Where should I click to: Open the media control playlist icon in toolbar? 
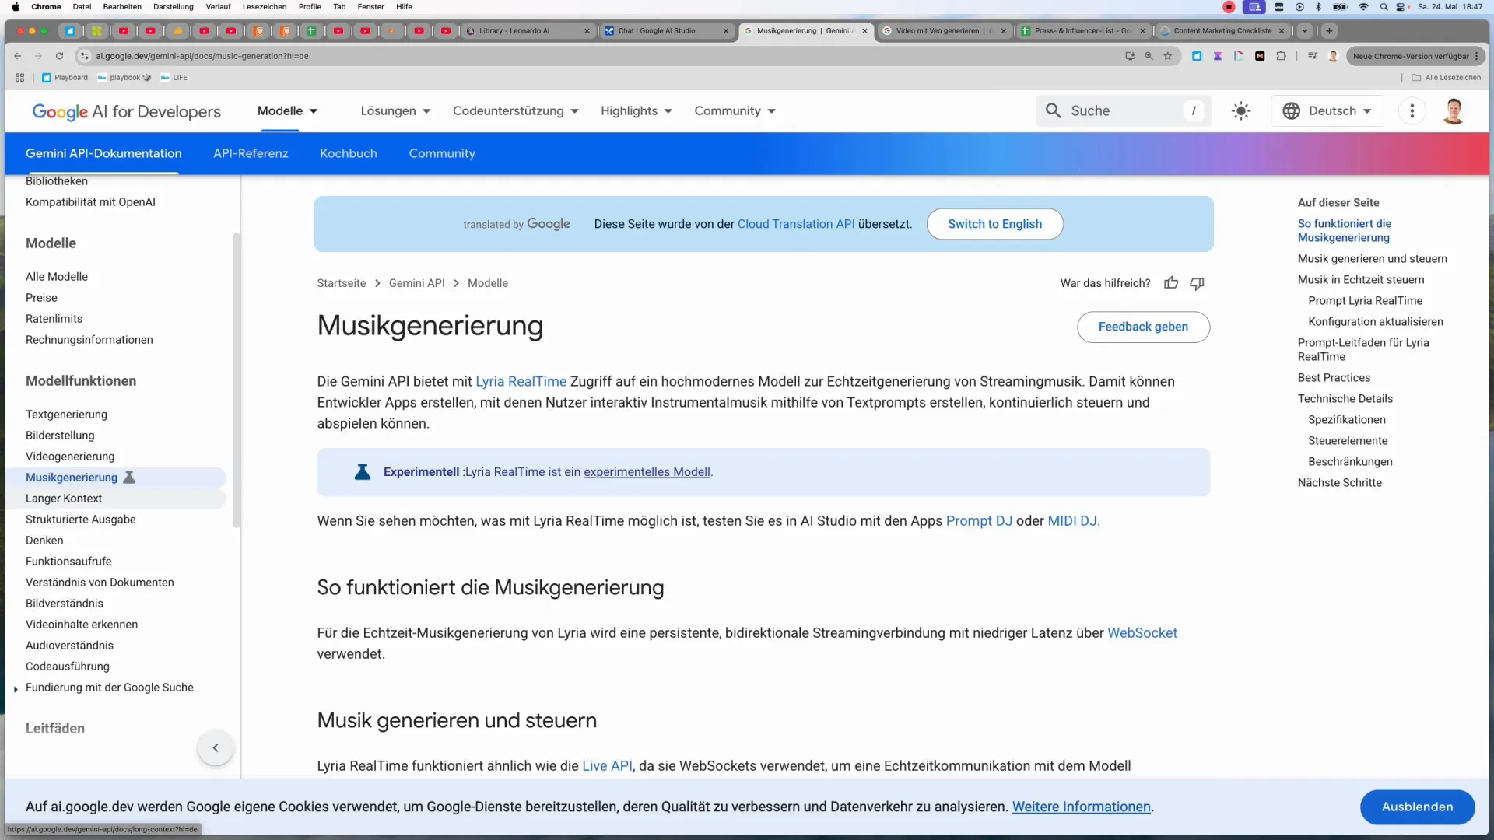point(1313,56)
